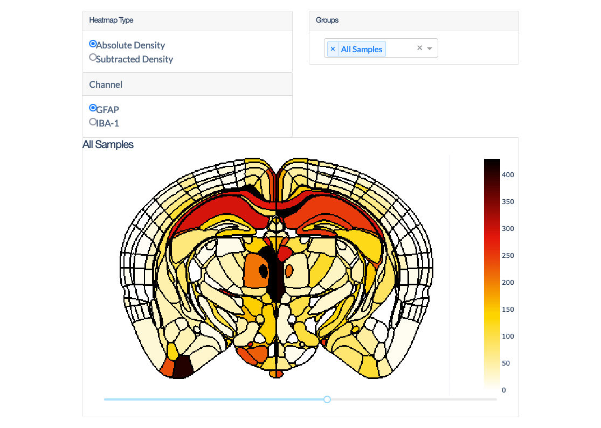Click the "Channel" section header
Screen dimensions: 601x428
[106, 84]
